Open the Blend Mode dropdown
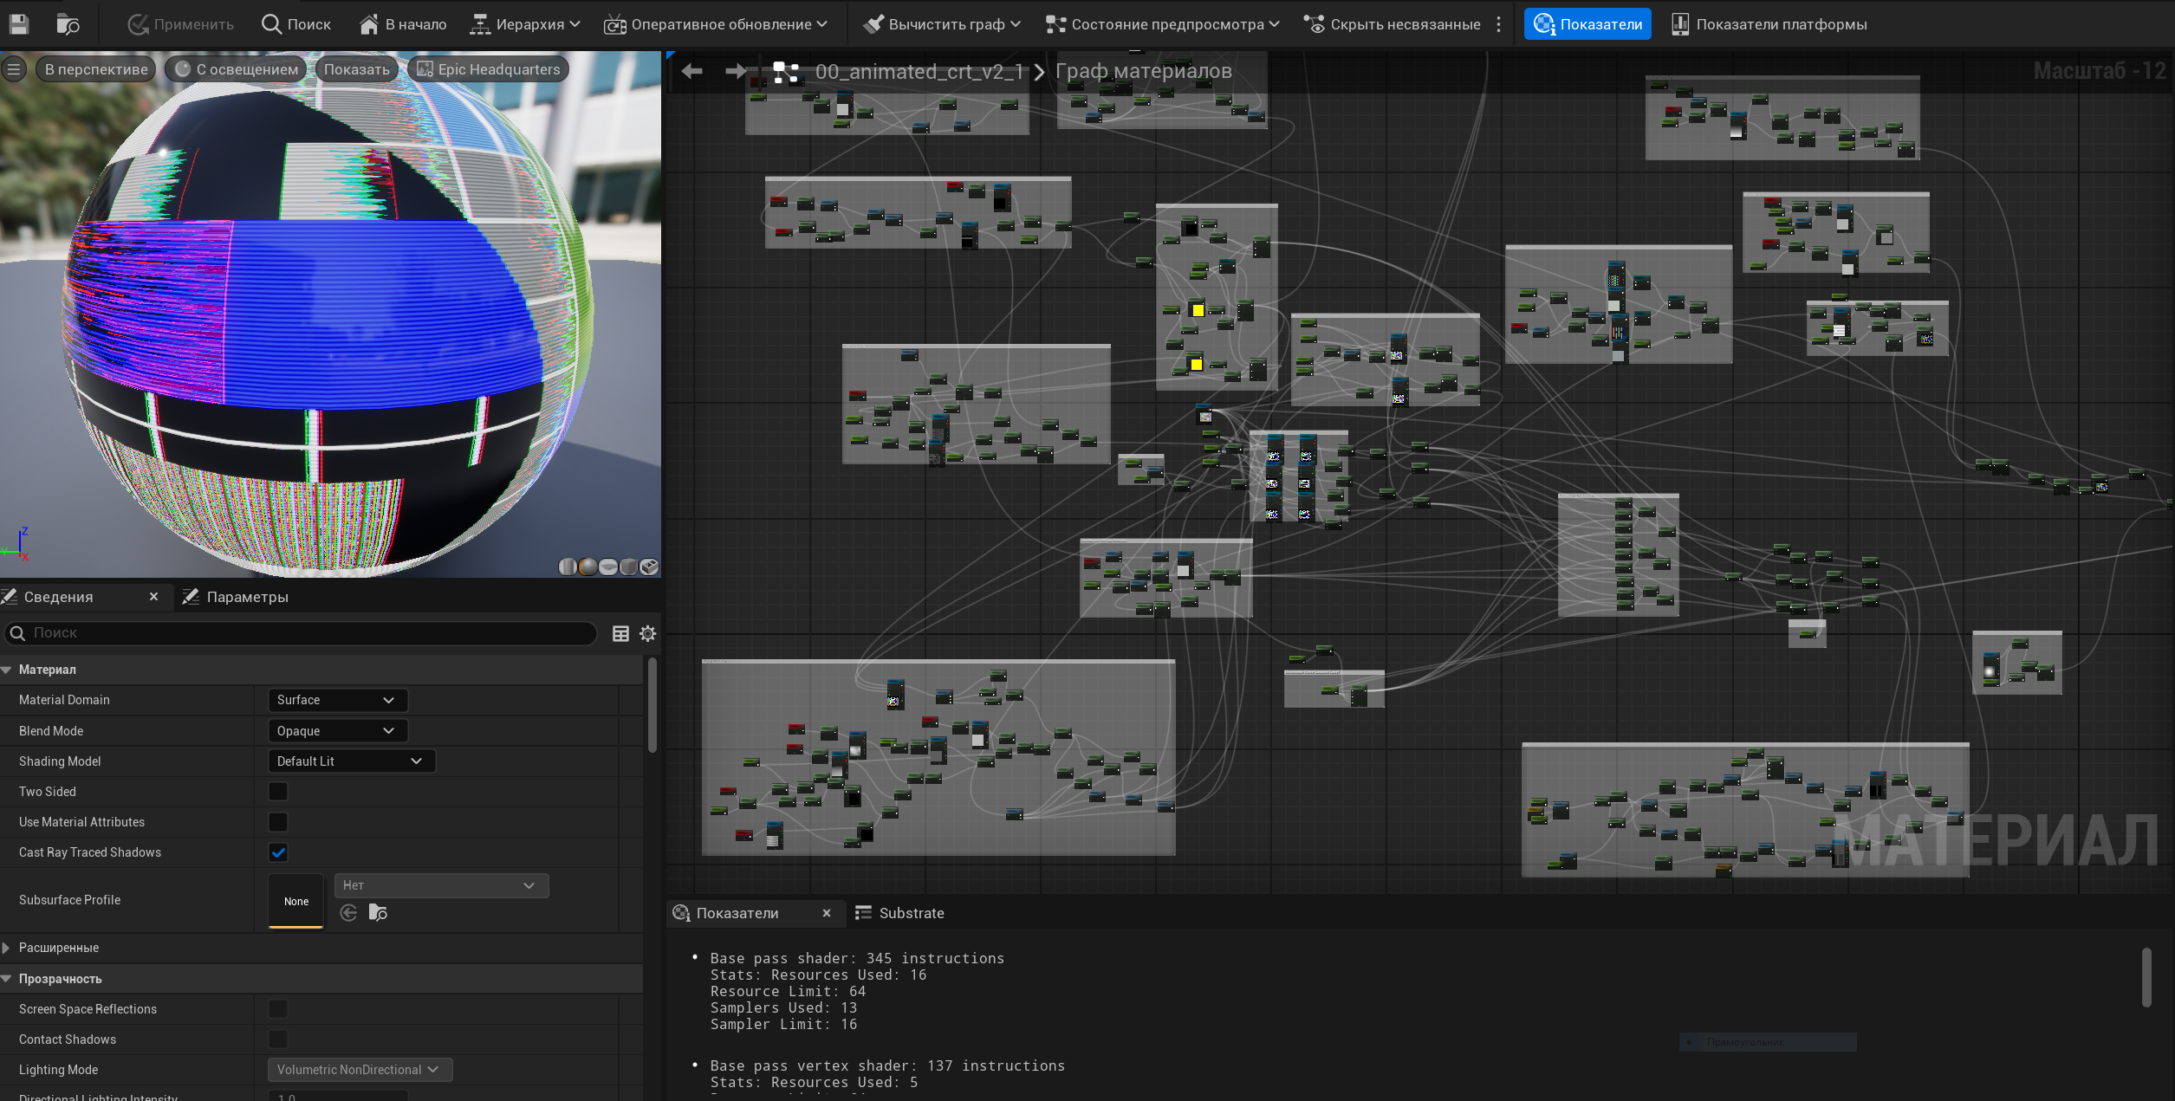The width and height of the screenshot is (2175, 1101). 336,730
